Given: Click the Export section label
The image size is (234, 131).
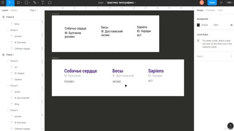Looking at the screenshot, I should pos(200,56).
